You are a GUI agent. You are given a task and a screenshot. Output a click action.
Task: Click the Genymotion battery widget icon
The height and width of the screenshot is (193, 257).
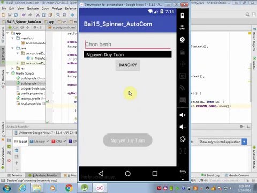click(x=182, y=16)
